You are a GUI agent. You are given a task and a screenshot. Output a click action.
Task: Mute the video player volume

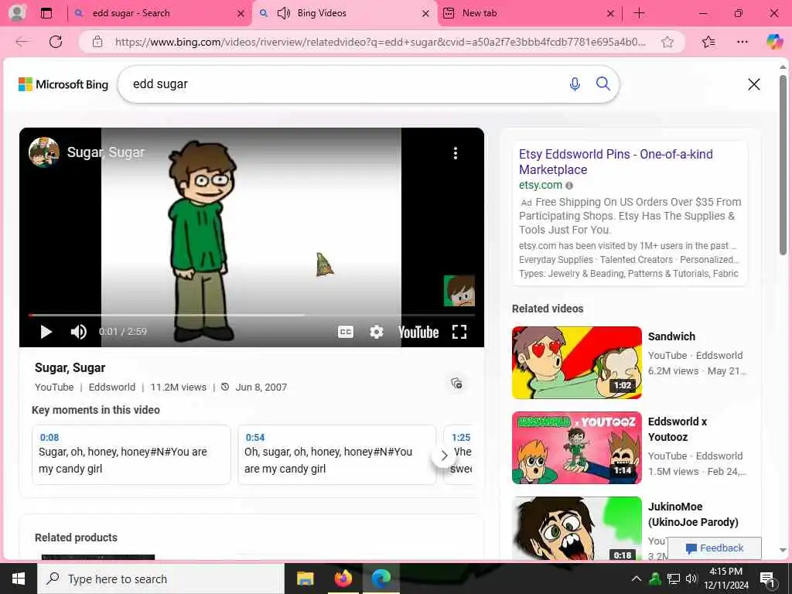pyautogui.click(x=78, y=332)
